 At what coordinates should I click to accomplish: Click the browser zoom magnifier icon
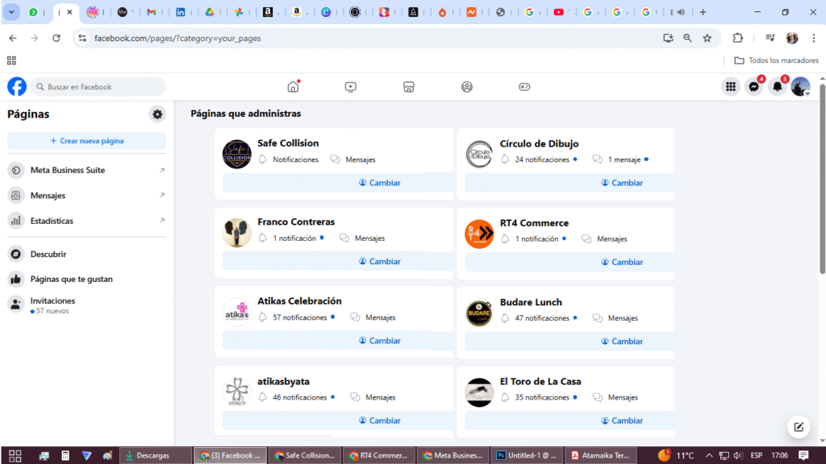(x=687, y=38)
